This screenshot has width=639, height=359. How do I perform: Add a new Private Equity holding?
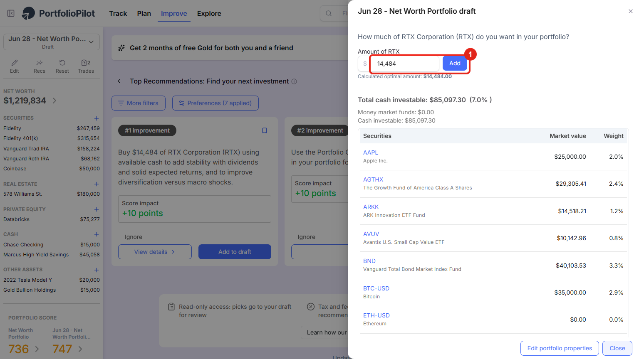97,209
